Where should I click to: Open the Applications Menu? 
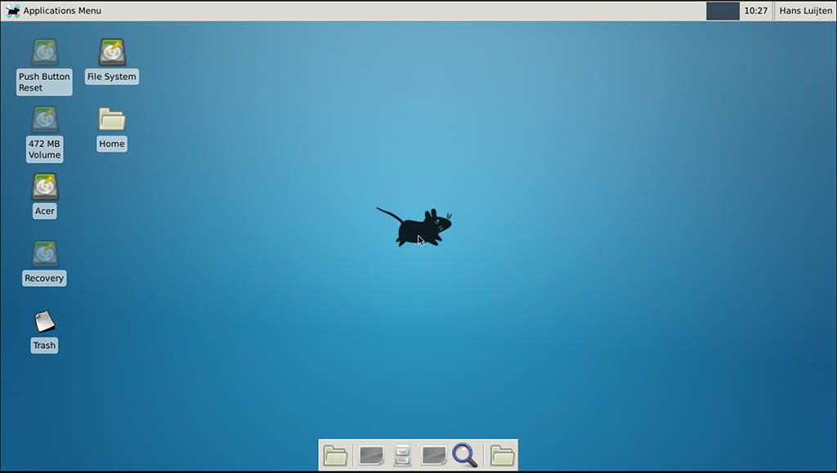pyautogui.click(x=62, y=11)
